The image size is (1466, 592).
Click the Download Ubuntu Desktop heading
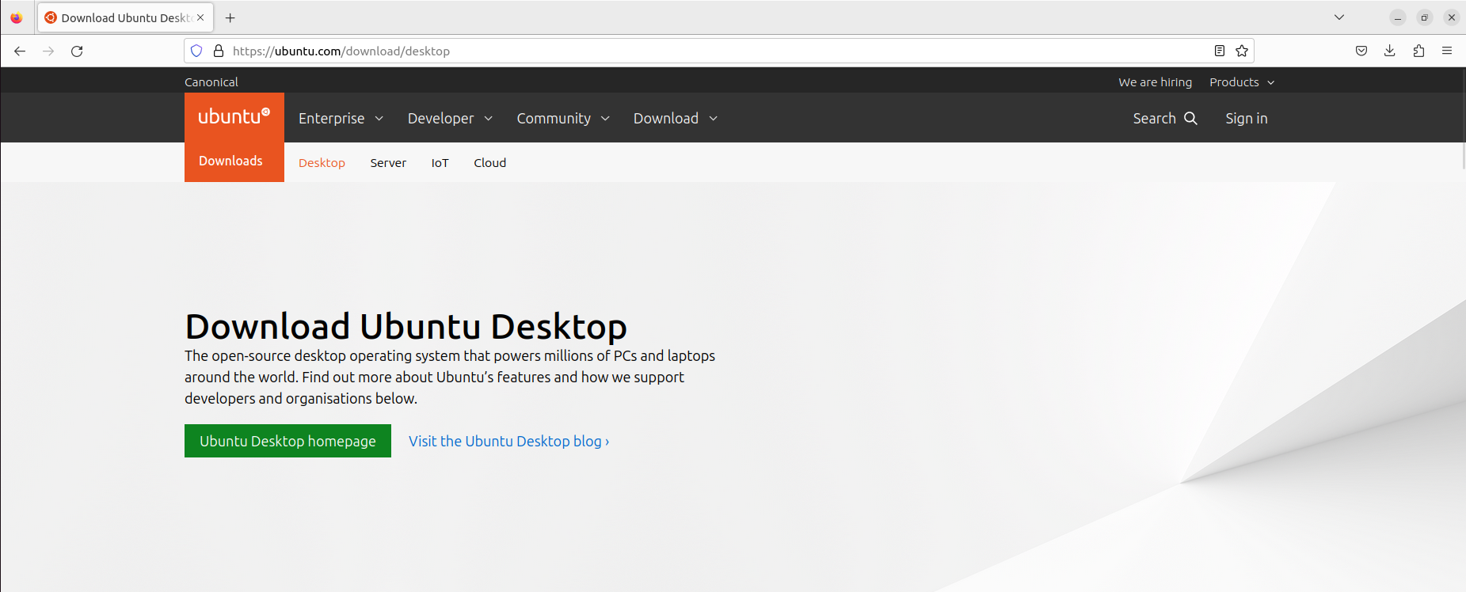(406, 326)
